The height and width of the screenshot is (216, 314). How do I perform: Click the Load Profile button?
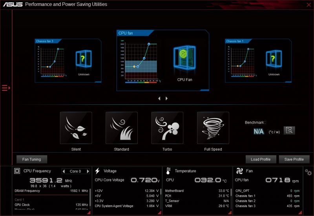tap(261, 159)
